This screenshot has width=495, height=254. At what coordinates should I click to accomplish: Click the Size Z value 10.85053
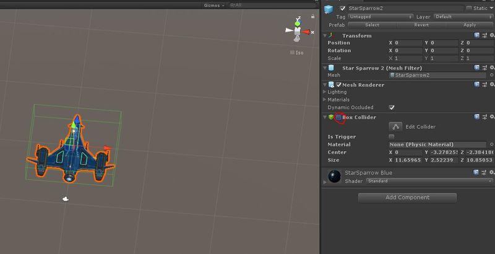pyautogui.click(x=480, y=160)
